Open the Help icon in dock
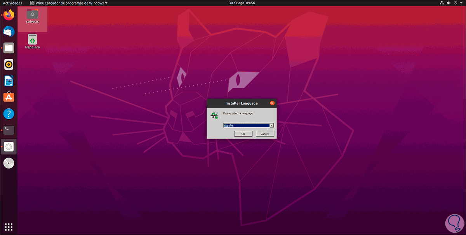 click(9, 114)
